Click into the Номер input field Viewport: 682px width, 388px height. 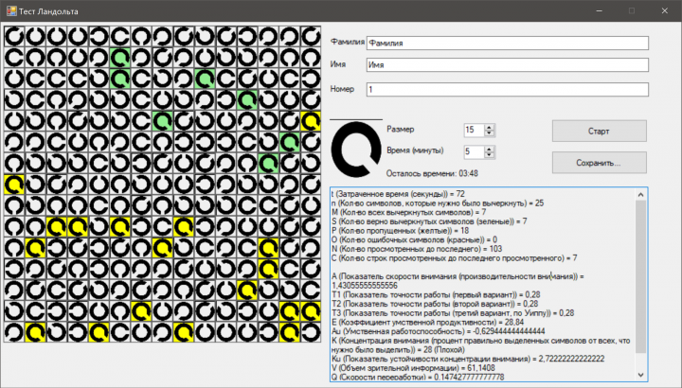pyautogui.click(x=508, y=90)
